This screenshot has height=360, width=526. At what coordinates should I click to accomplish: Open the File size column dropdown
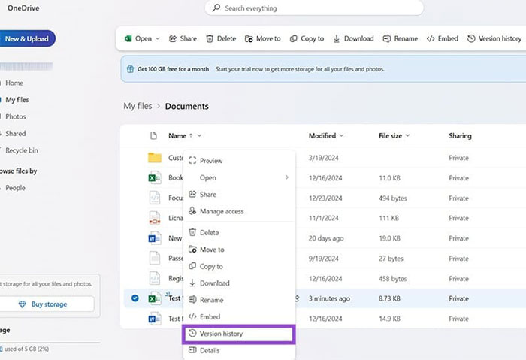point(407,136)
